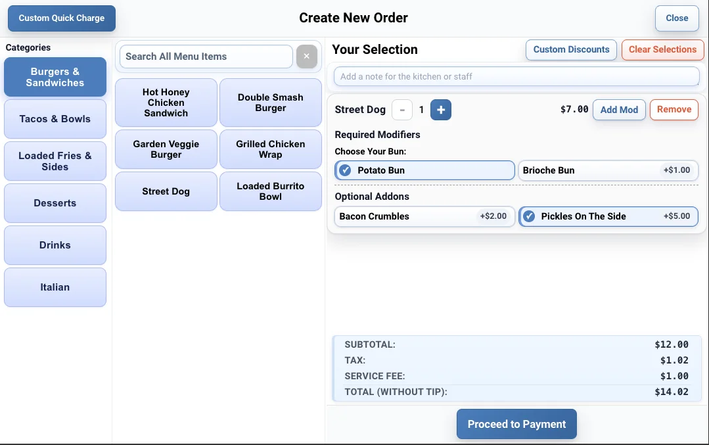Add the Grilled Chicken Wrap item
The image size is (709, 445).
271,149
